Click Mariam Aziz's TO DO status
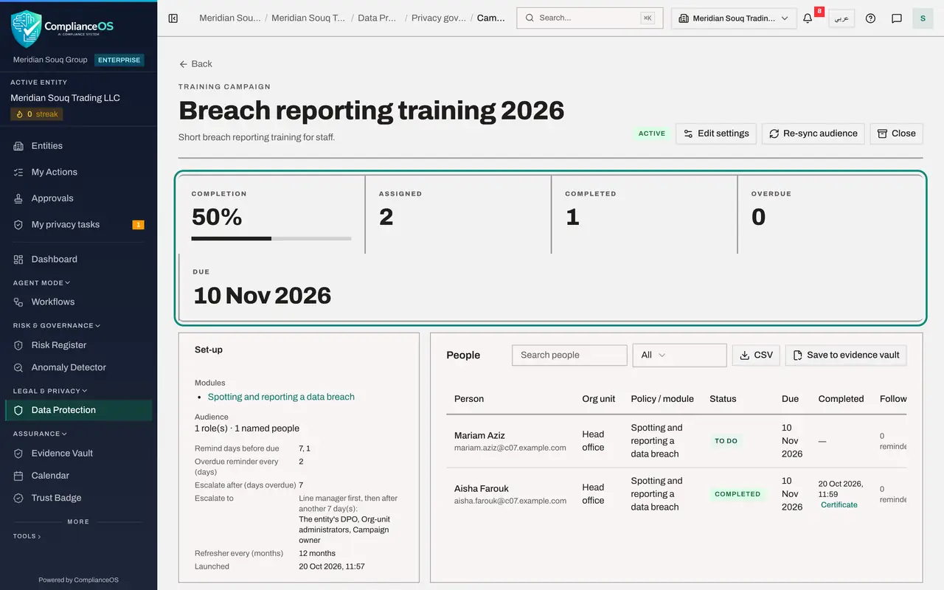Screen dimensions: 944x590 726,441
